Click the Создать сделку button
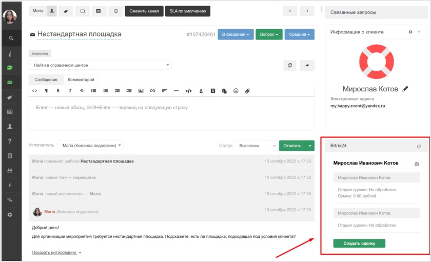 point(359,244)
